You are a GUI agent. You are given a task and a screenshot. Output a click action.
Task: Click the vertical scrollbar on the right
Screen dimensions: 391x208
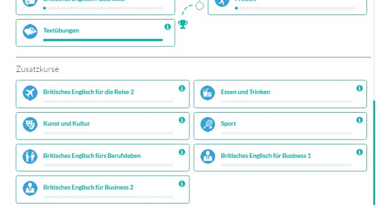(x=374, y=153)
